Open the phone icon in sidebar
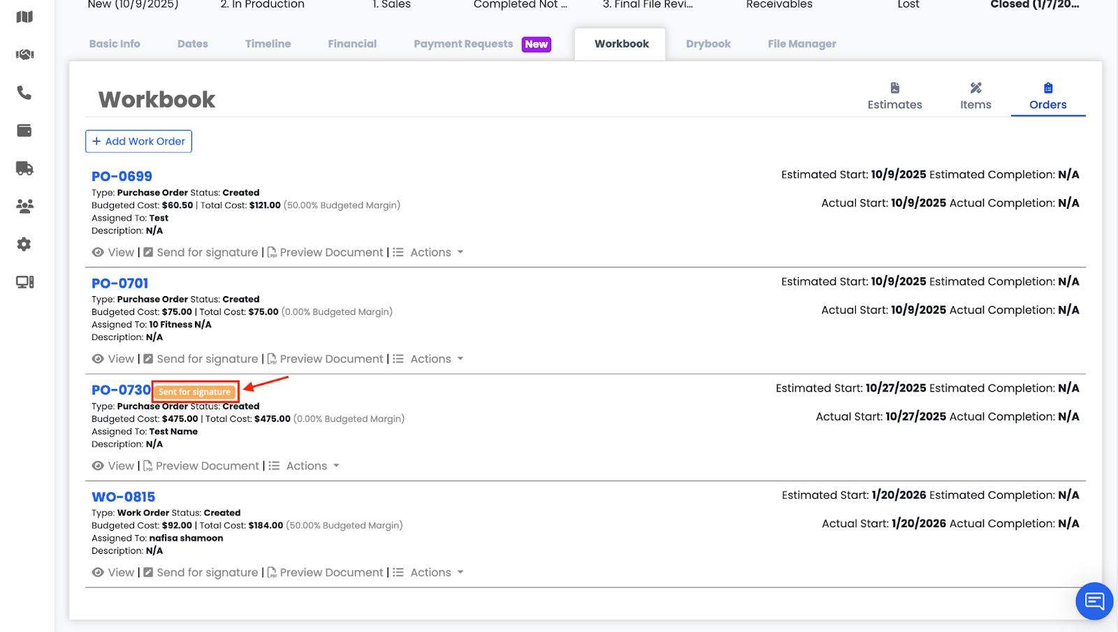1118x632 pixels. (x=24, y=93)
